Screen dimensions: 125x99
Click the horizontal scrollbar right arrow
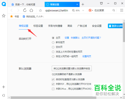tap(121, 97)
